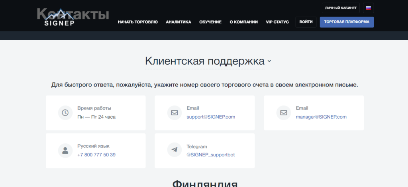Open the VIP статус menu item
408x187 pixels.
277,22
